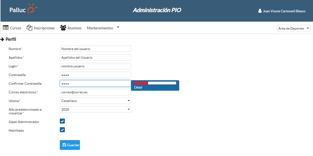The width and height of the screenshot is (313, 156).
Task: Uncheck the Habilitado checkbox
Action: click(62, 130)
